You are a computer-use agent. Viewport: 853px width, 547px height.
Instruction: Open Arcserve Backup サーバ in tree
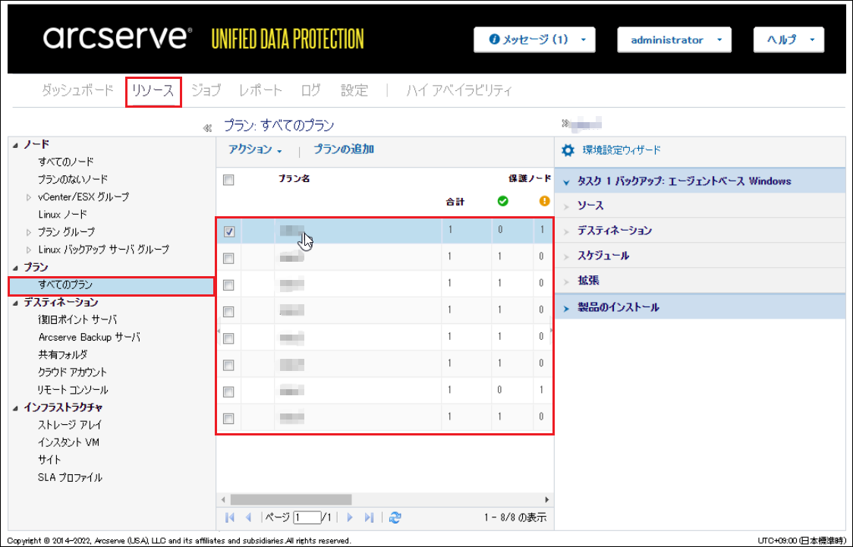[90, 338]
